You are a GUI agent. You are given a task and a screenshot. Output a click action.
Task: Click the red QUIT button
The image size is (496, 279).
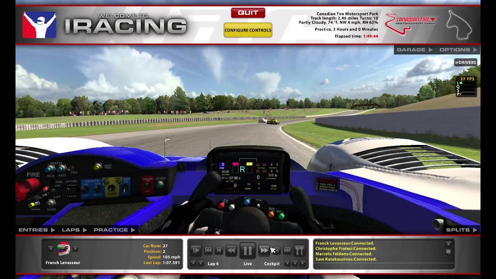[x=248, y=13]
